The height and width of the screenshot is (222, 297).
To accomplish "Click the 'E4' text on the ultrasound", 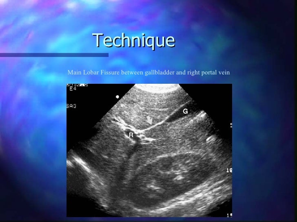I will pos(73,89).
